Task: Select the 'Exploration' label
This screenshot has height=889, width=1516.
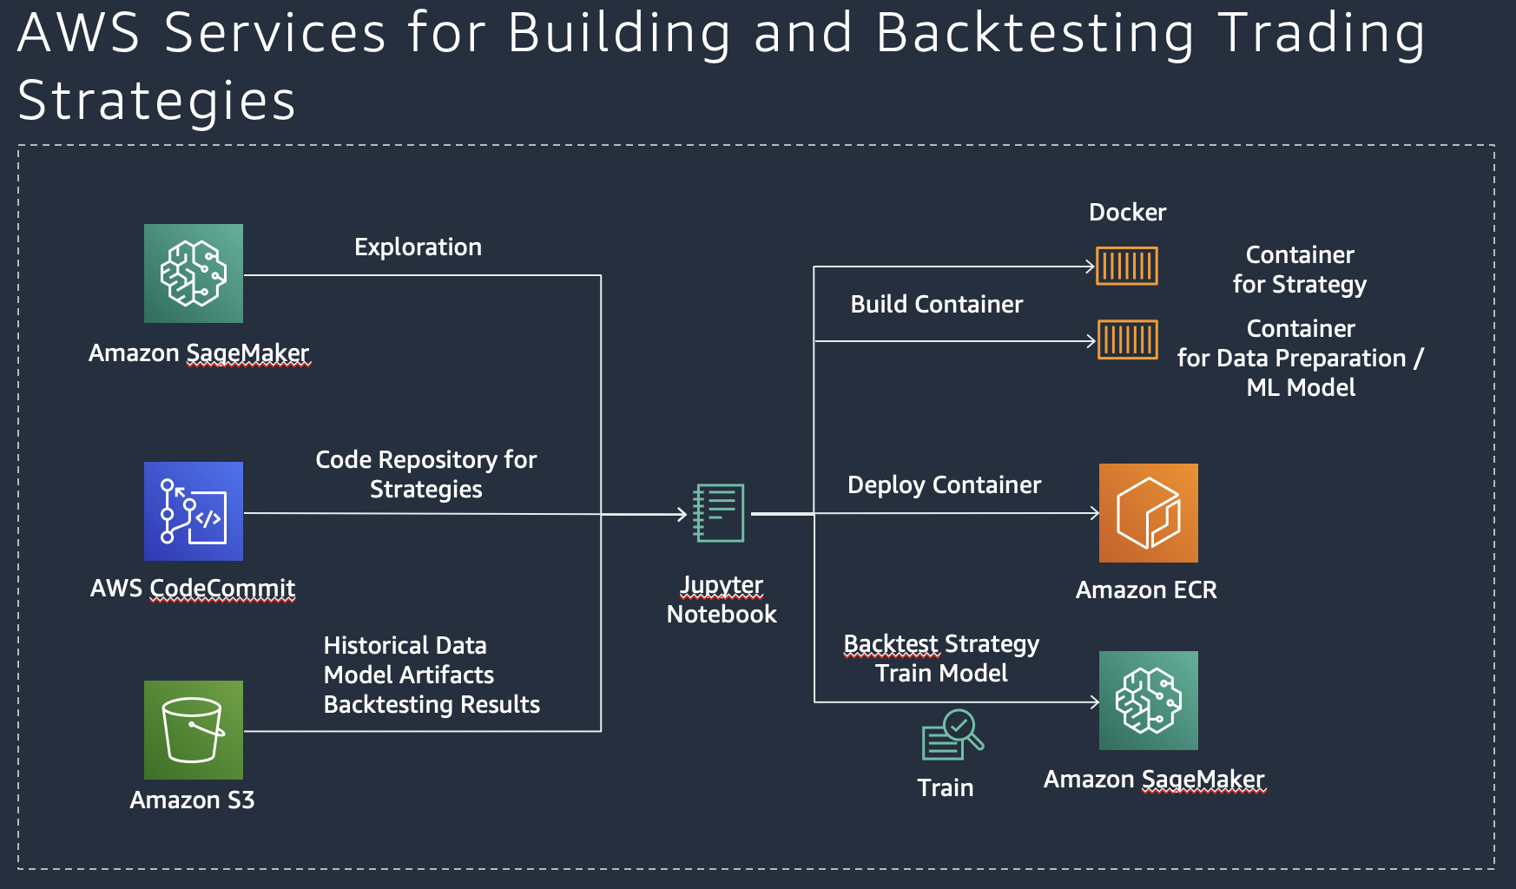Action: coord(418,247)
